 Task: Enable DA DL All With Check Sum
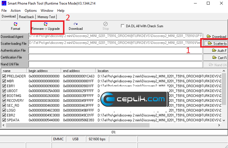(x=123, y=26)
